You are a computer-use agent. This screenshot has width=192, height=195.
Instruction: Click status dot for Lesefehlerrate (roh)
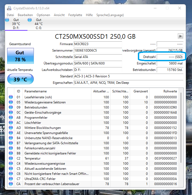tap(11, 97)
